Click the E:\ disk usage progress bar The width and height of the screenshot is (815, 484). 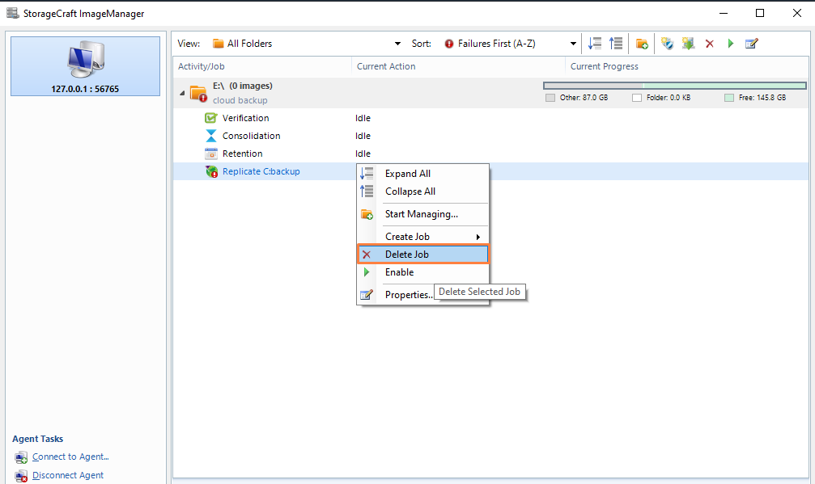[x=675, y=86]
